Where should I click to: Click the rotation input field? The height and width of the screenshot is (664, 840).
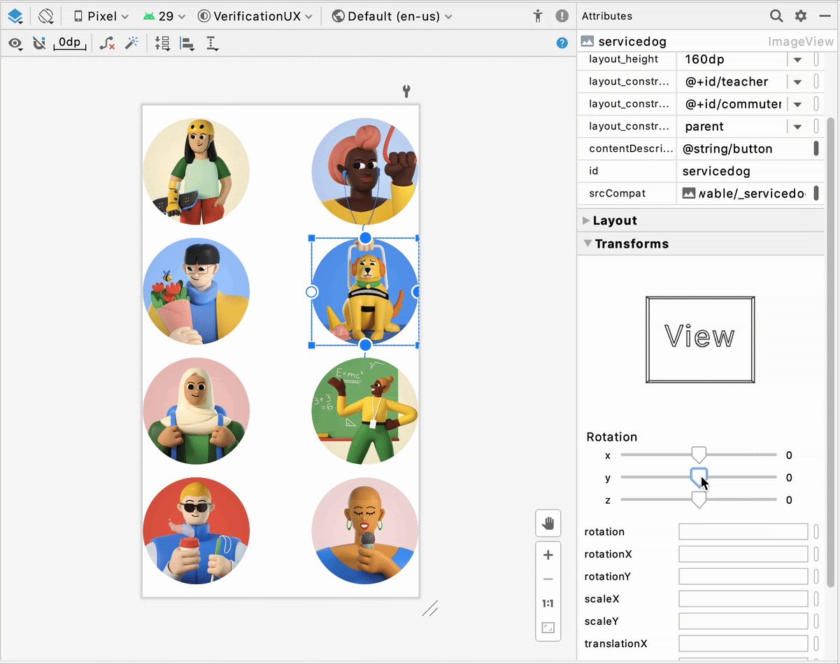coord(743,532)
